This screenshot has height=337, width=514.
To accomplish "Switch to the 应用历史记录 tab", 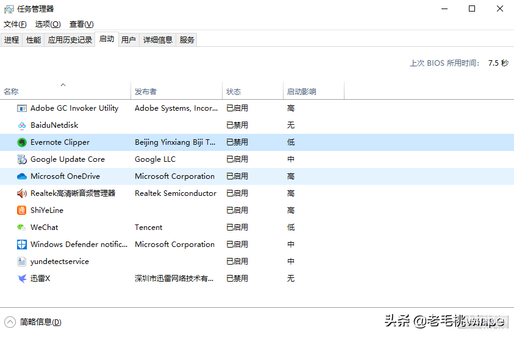I will [x=70, y=40].
